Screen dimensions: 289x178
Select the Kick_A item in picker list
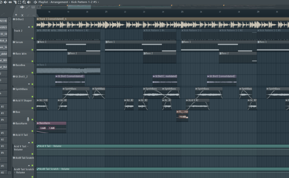pos(4,41)
